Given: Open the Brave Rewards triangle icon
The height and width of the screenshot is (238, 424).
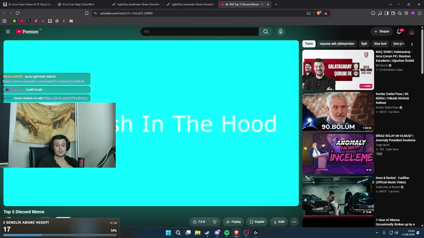Looking at the screenshot, I should 326,13.
